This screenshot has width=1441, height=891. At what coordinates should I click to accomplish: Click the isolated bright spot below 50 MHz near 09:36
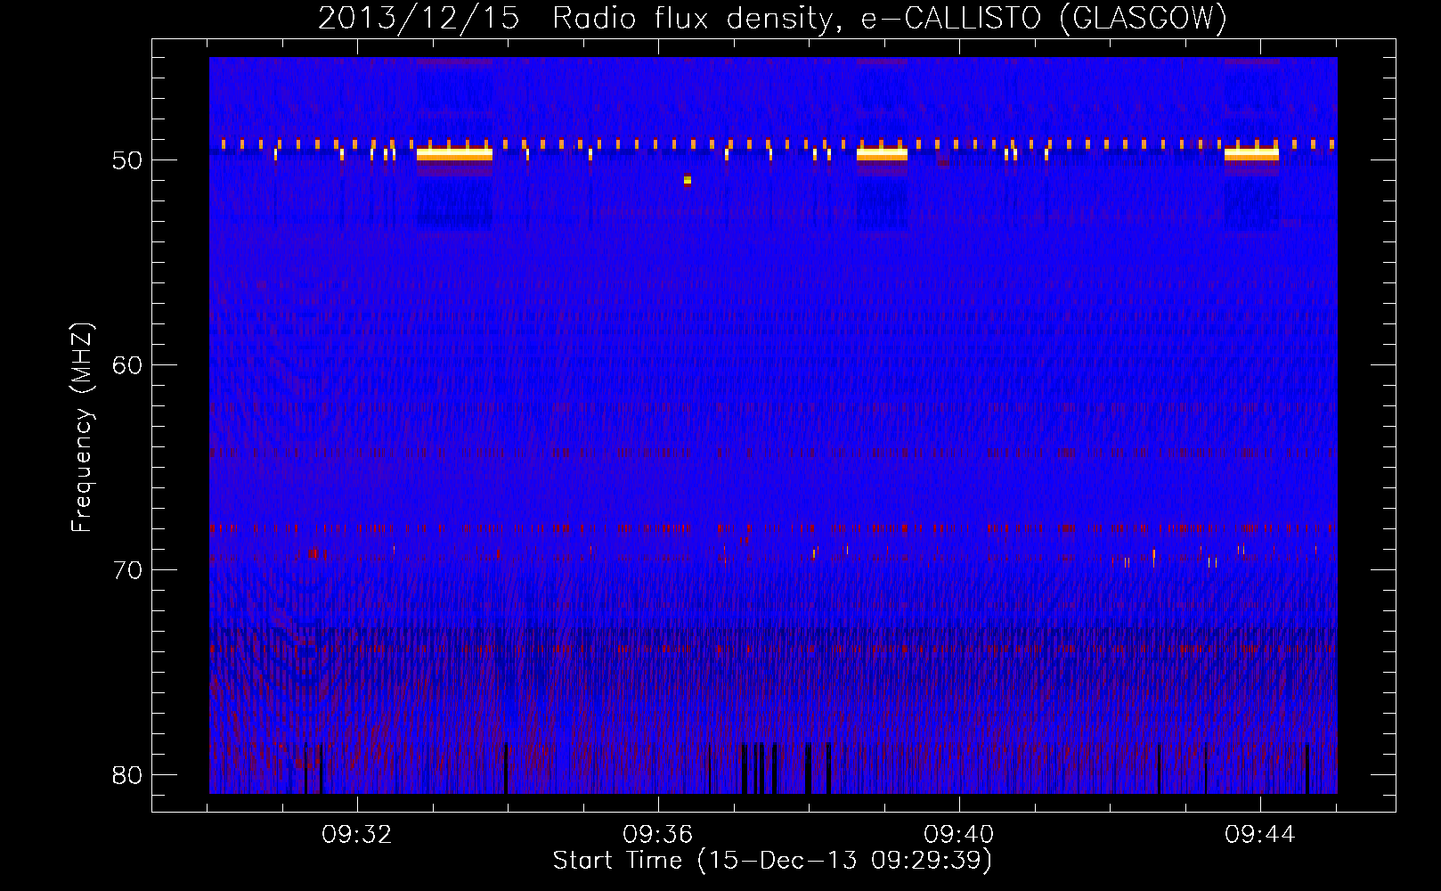[x=687, y=180]
